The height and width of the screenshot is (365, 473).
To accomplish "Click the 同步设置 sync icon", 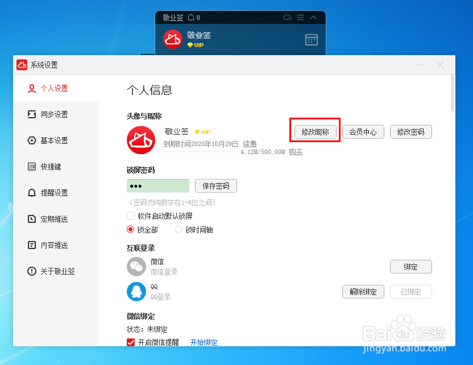I will [32, 114].
